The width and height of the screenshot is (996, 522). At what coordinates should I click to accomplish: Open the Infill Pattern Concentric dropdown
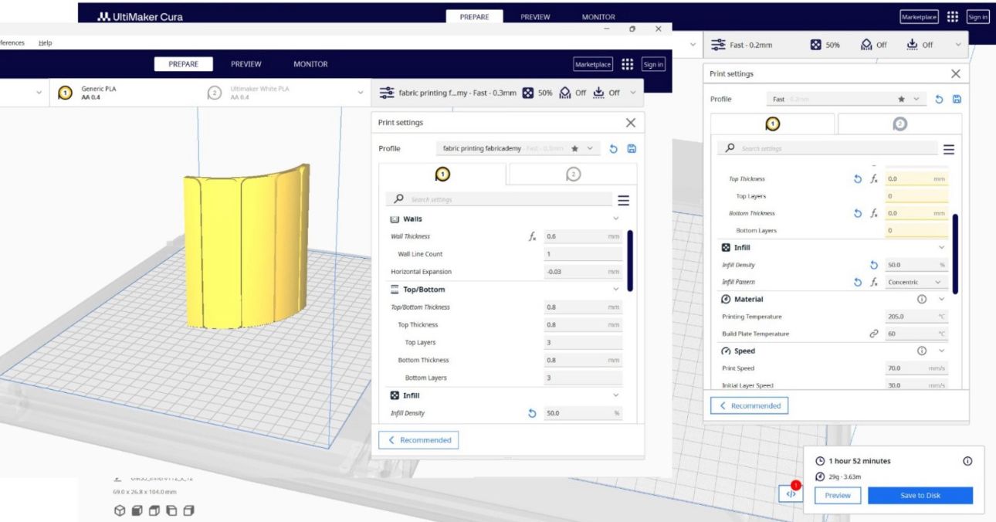coord(916,283)
